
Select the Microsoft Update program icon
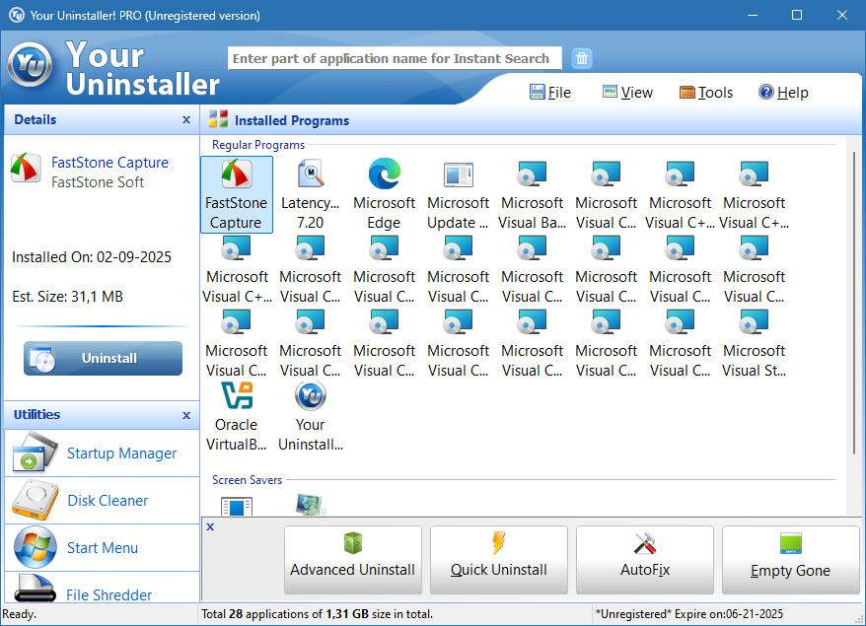pyautogui.click(x=459, y=194)
